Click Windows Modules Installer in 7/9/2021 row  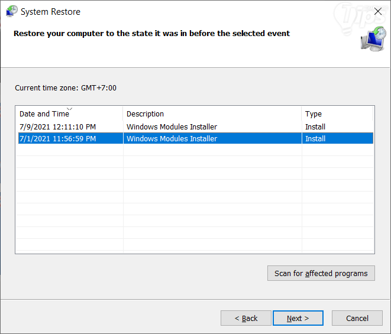point(172,127)
